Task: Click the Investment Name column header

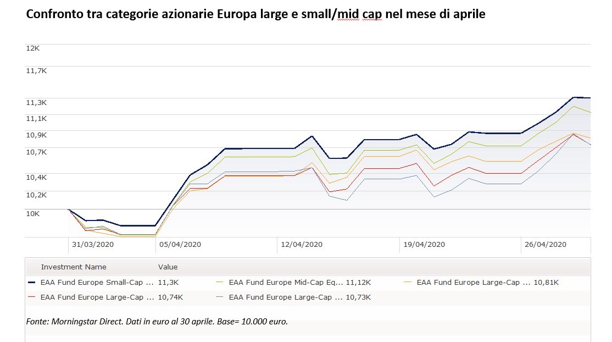Action: (x=74, y=267)
